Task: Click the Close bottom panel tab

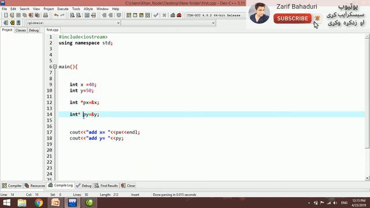Action: click(x=128, y=185)
